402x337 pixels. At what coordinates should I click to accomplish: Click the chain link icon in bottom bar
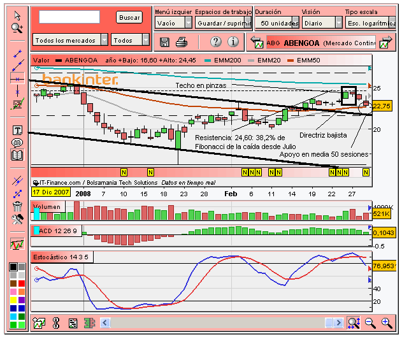pos(55,323)
